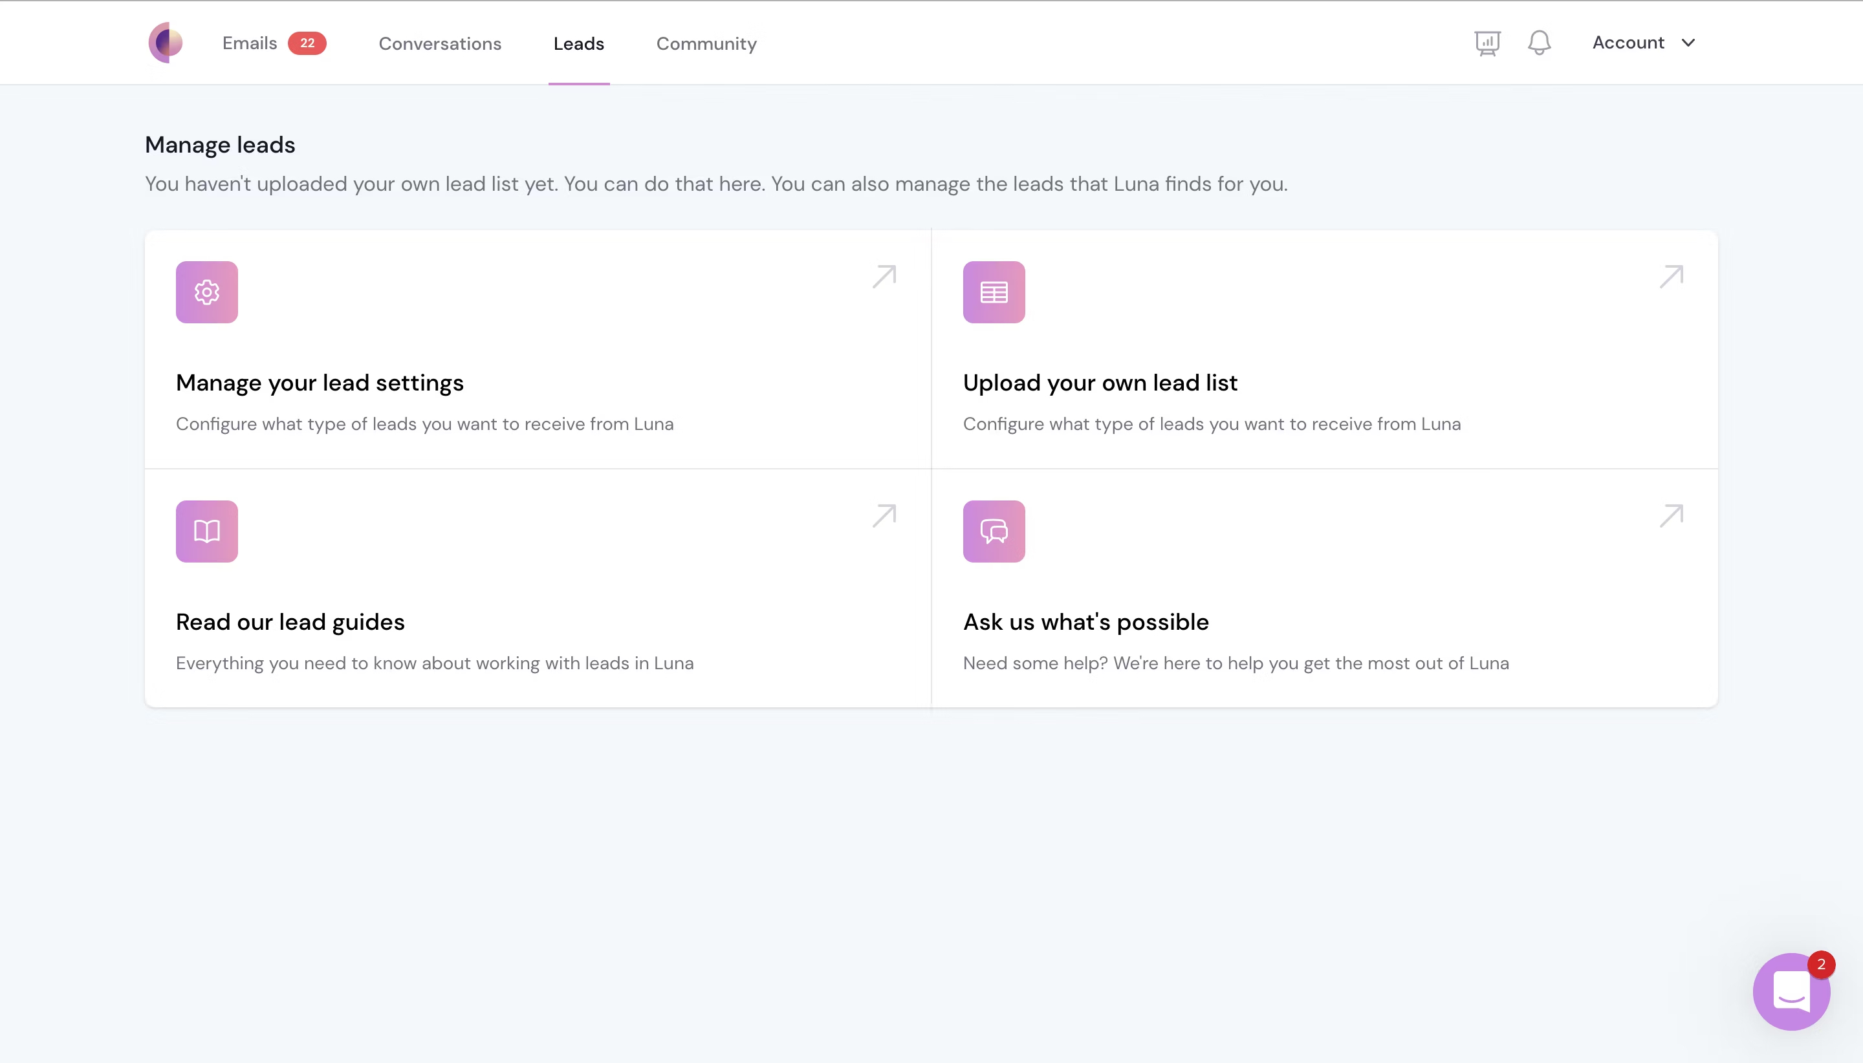The height and width of the screenshot is (1063, 1863).
Task: Click the chat bubble icon on Ask us card
Action: tap(994, 531)
